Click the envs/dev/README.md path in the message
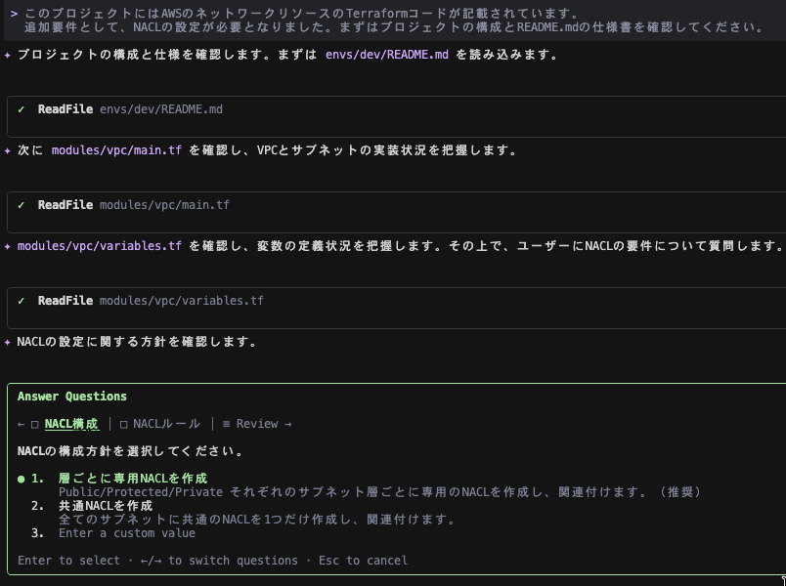Viewport: 786px width, 586px height. pos(387,55)
